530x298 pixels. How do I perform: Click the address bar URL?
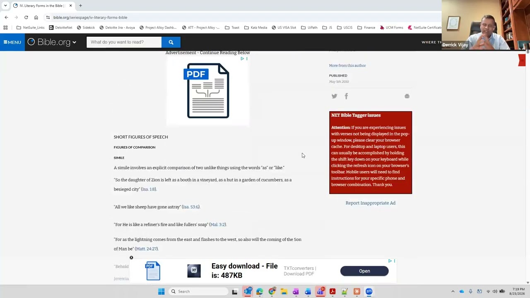pyautogui.click(x=90, y=17)
